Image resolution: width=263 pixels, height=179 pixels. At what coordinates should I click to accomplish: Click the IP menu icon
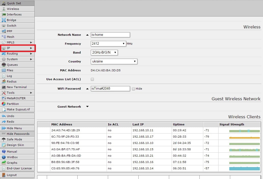[x=4, y=48]
